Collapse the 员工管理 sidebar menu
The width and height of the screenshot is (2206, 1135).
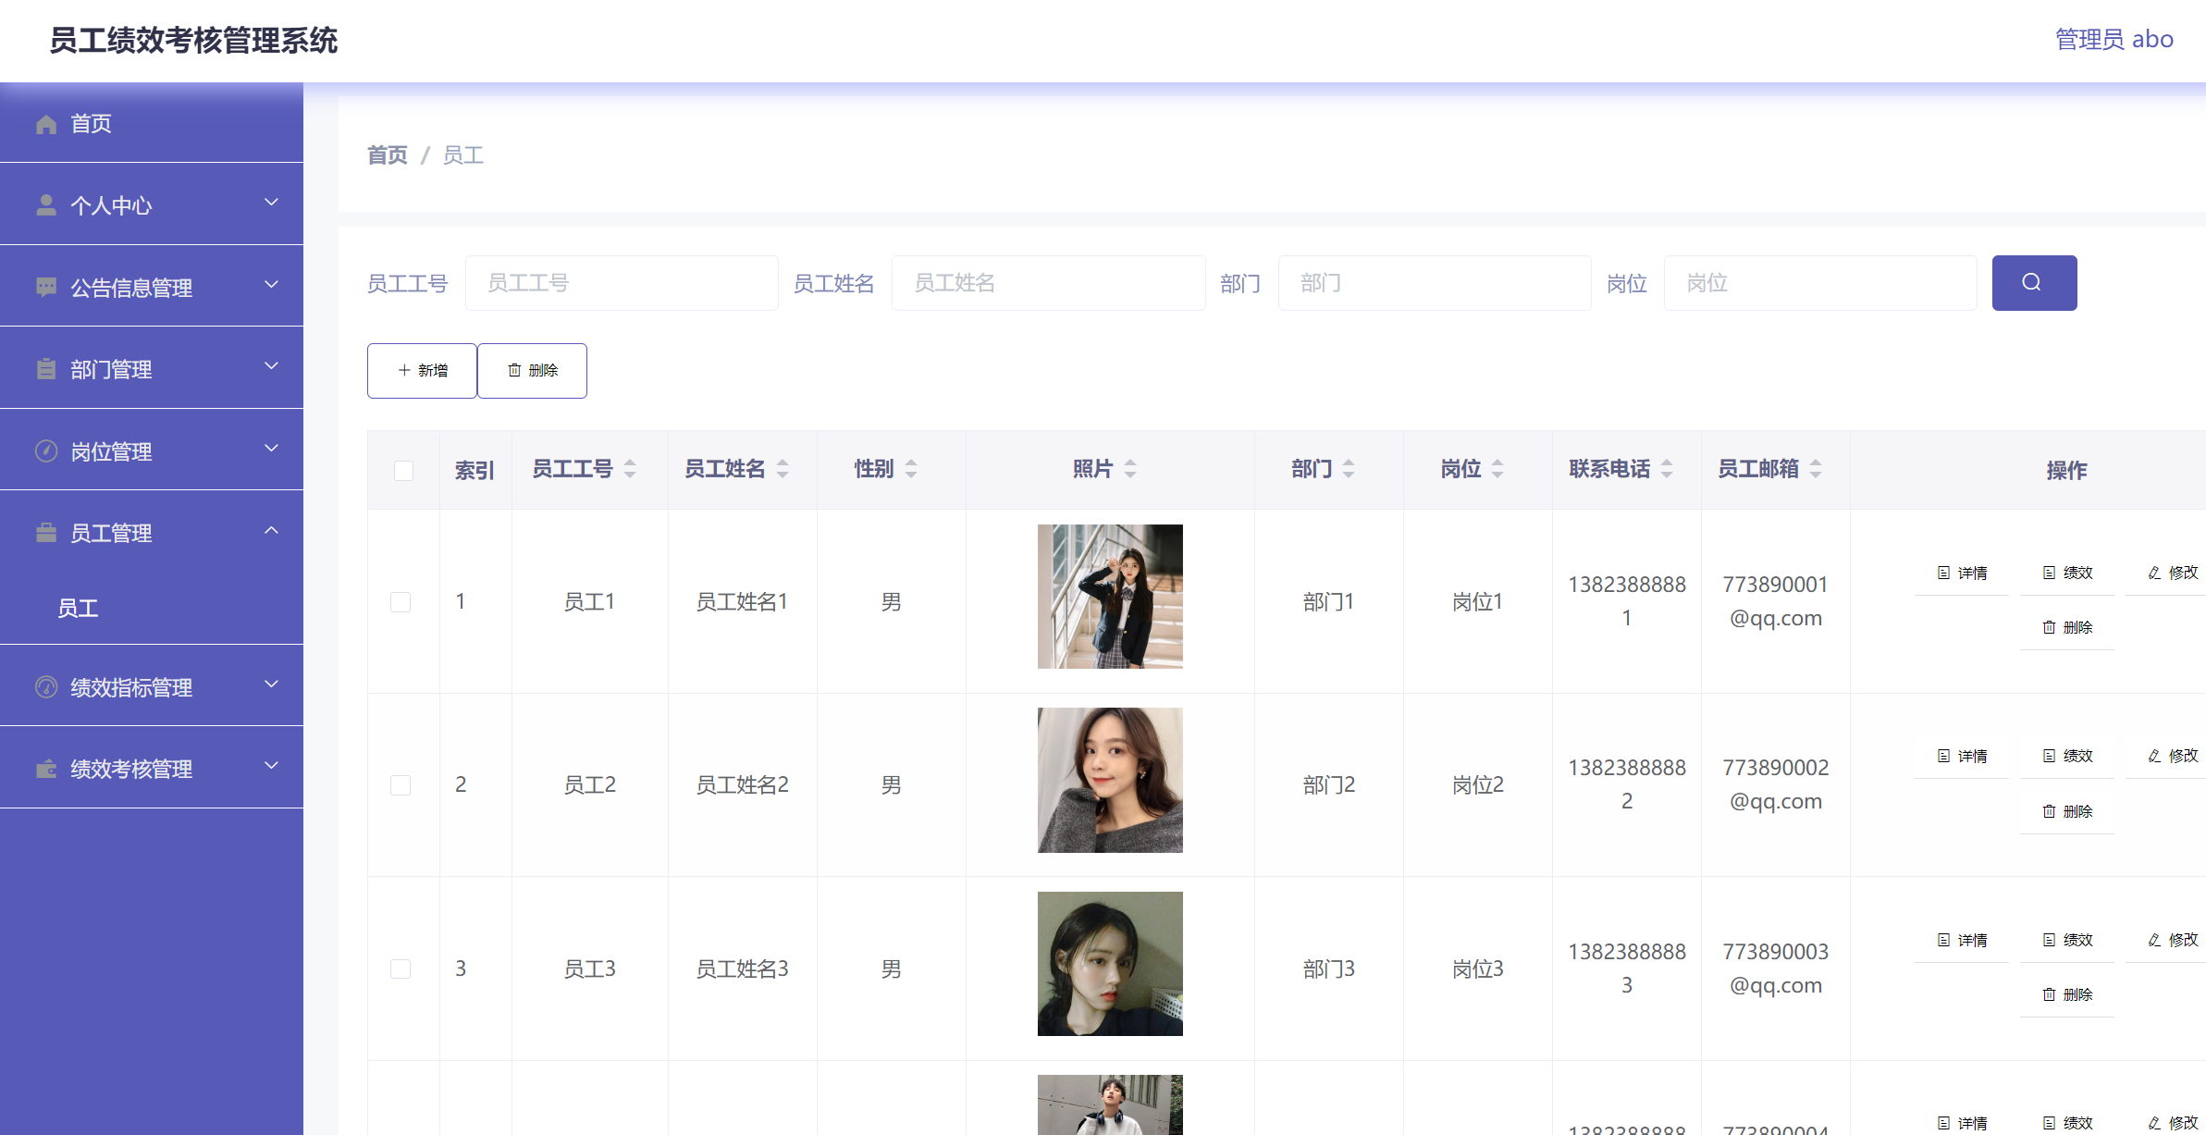(x=152, y=532)
